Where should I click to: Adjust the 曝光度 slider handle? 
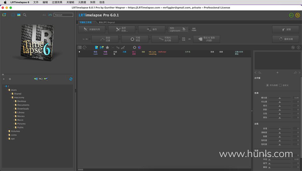click(280, 98)
